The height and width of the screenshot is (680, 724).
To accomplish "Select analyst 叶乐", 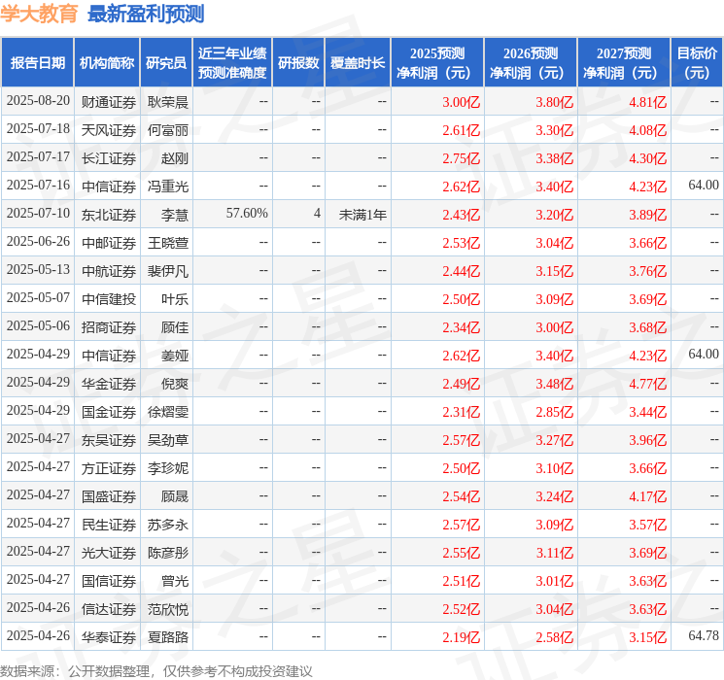I will (175, 299).
